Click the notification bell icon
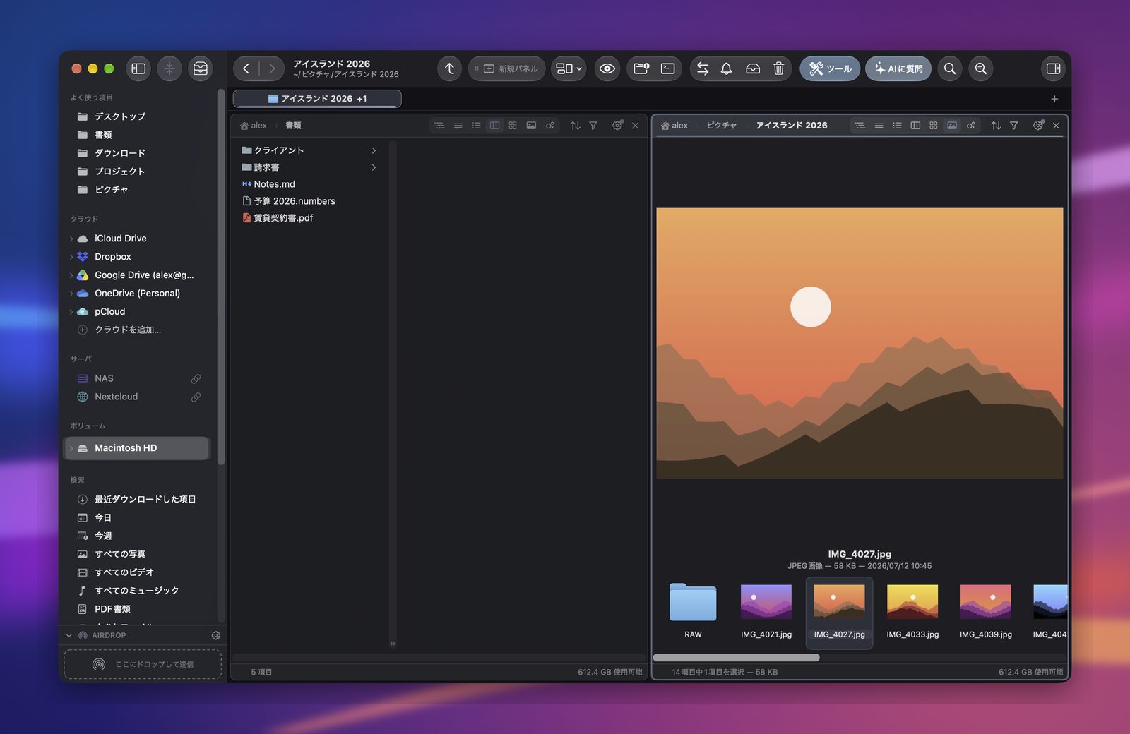 [726, 68]
